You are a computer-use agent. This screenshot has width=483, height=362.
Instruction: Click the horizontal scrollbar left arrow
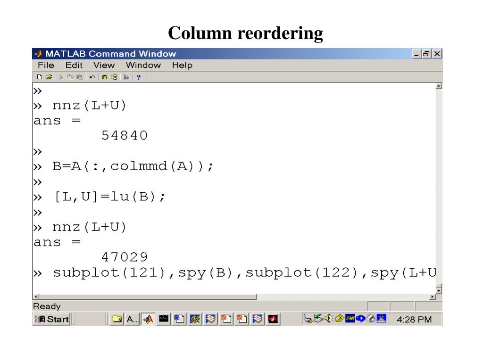tap(36, 297)
